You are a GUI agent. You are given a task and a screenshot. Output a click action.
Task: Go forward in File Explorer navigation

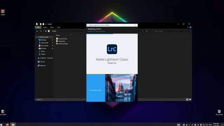coord(41,31)
